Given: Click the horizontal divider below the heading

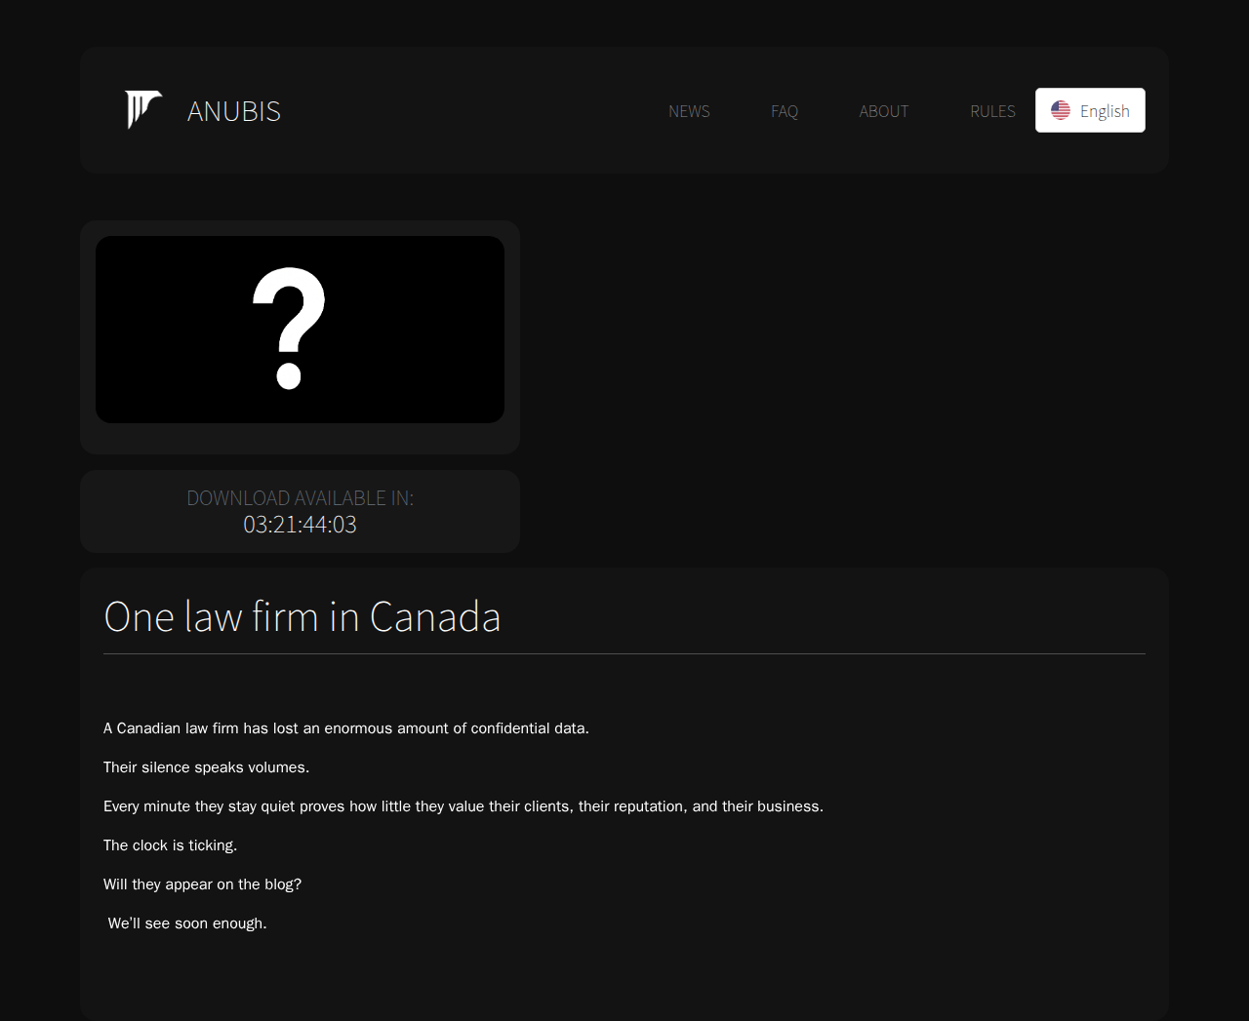Looking at the screenshot, I should point(624,653).
